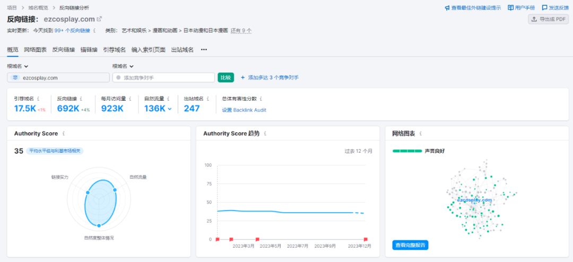Open 设置 Backlink Audit link
The image size is (573, 262).
(x=244, y=110)
